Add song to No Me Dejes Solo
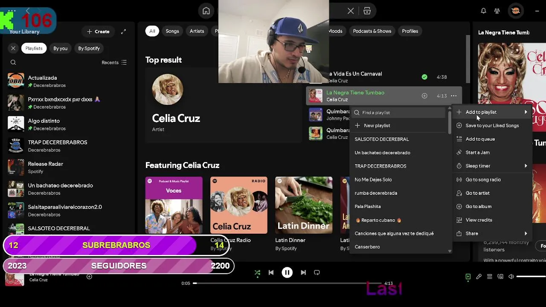The width and height of the screenshot is (546, 307). click(x=399, y=180)
